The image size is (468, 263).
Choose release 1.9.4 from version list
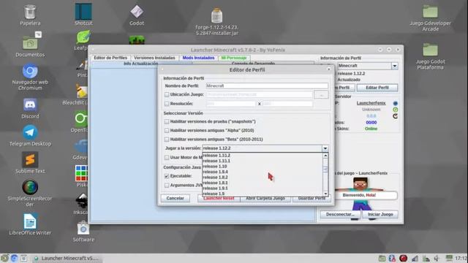(x=263, y=172)
